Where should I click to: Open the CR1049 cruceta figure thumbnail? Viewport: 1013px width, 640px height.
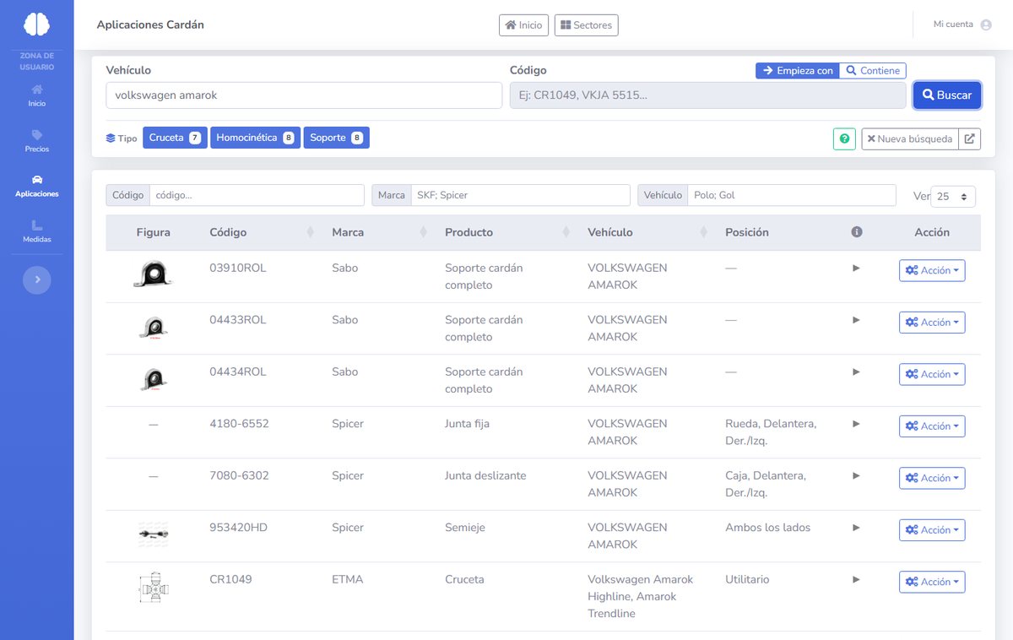point(153,588)
